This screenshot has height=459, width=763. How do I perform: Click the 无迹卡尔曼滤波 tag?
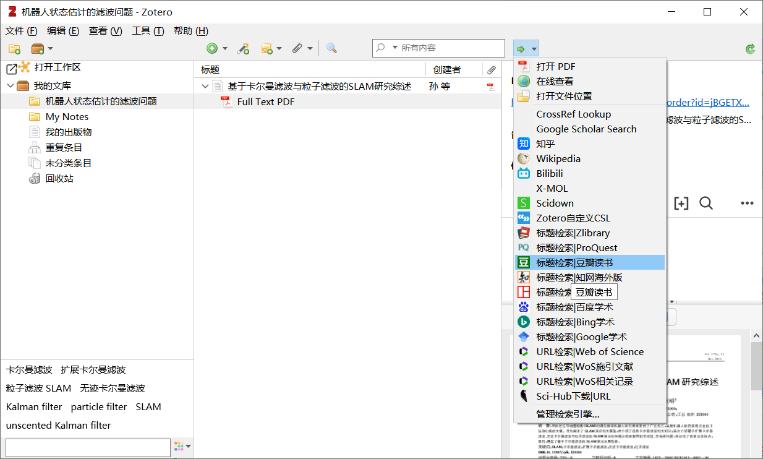(113, 388)
